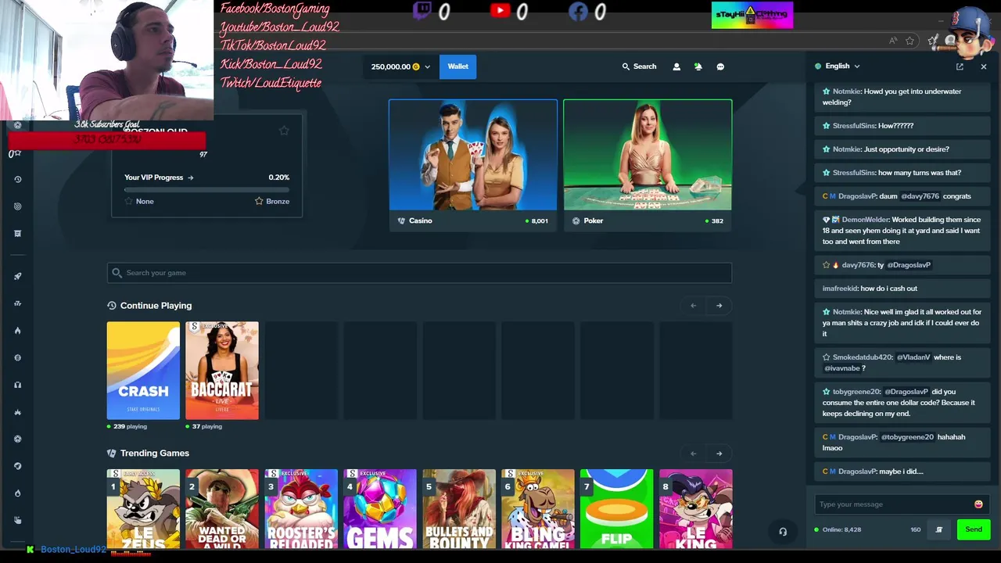
Task: Open sidebar ball sports icon
Action: coord(17,439)
